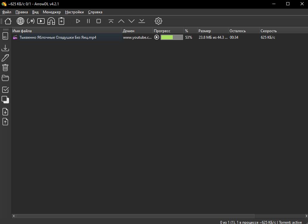The image size is (308, 224).
Task: Click the Home icon in the toolbar
Action: click(x=8, y=21)
